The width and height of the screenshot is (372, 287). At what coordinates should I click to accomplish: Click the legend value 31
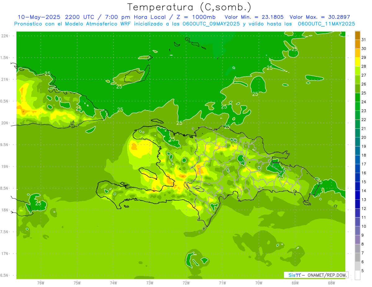pos(364,40)
